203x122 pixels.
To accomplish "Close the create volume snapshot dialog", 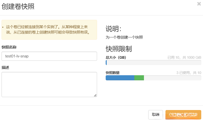I will pos(199,4).
